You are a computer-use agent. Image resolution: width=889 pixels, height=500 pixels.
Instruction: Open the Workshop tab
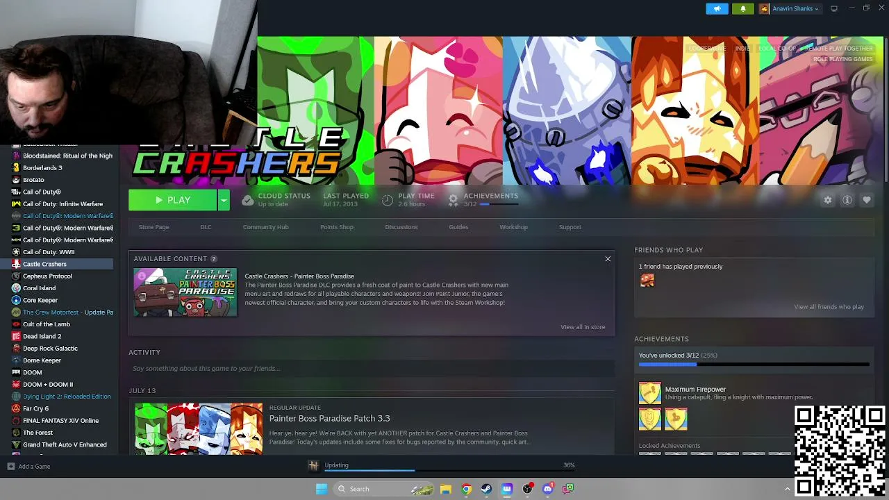click(513, 227)
